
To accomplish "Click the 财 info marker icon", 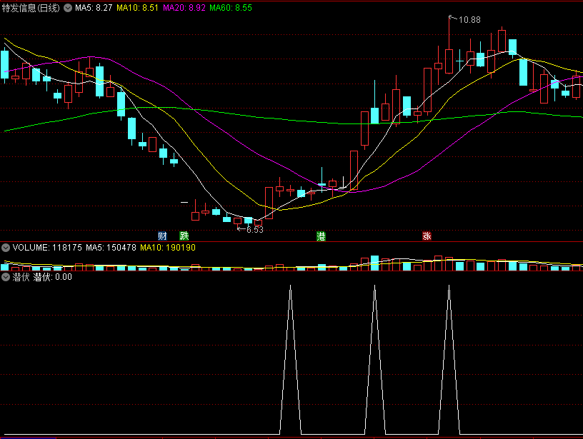I will pos(162,236).
